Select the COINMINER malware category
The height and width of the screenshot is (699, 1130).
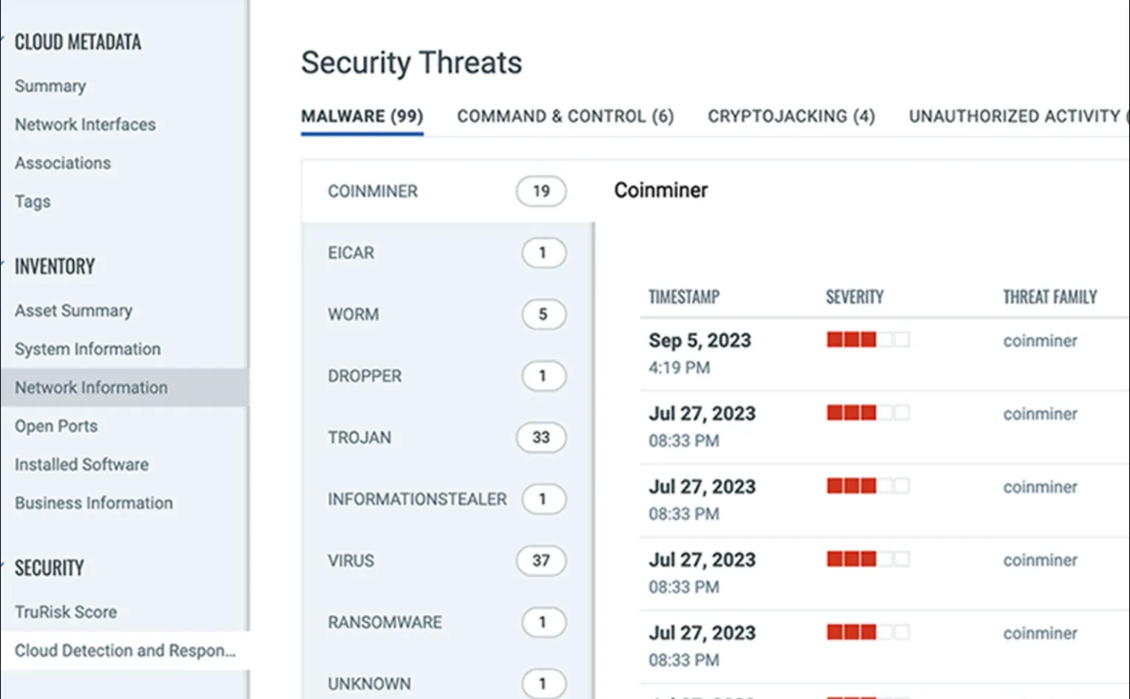tap(373, 191)
